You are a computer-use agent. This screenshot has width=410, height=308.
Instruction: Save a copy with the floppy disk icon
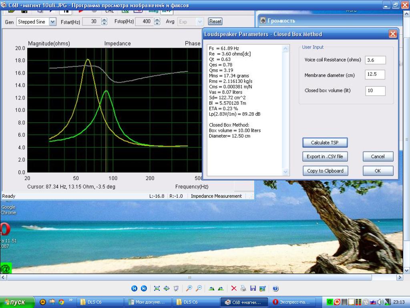click(253, 288)
